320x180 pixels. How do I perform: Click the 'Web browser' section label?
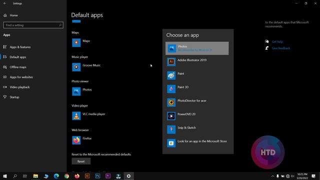point(80,130)
